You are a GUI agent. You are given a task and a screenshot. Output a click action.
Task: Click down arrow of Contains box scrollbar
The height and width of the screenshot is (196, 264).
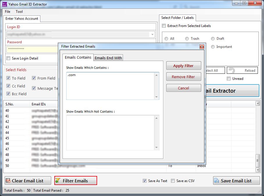click(x=157, y=97)
